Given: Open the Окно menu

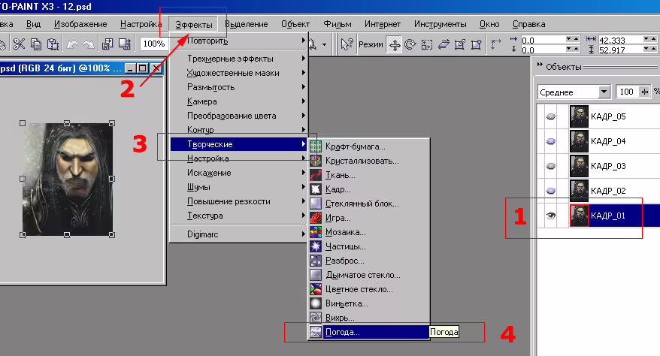Looking at the screenshot, I should 489,24.
